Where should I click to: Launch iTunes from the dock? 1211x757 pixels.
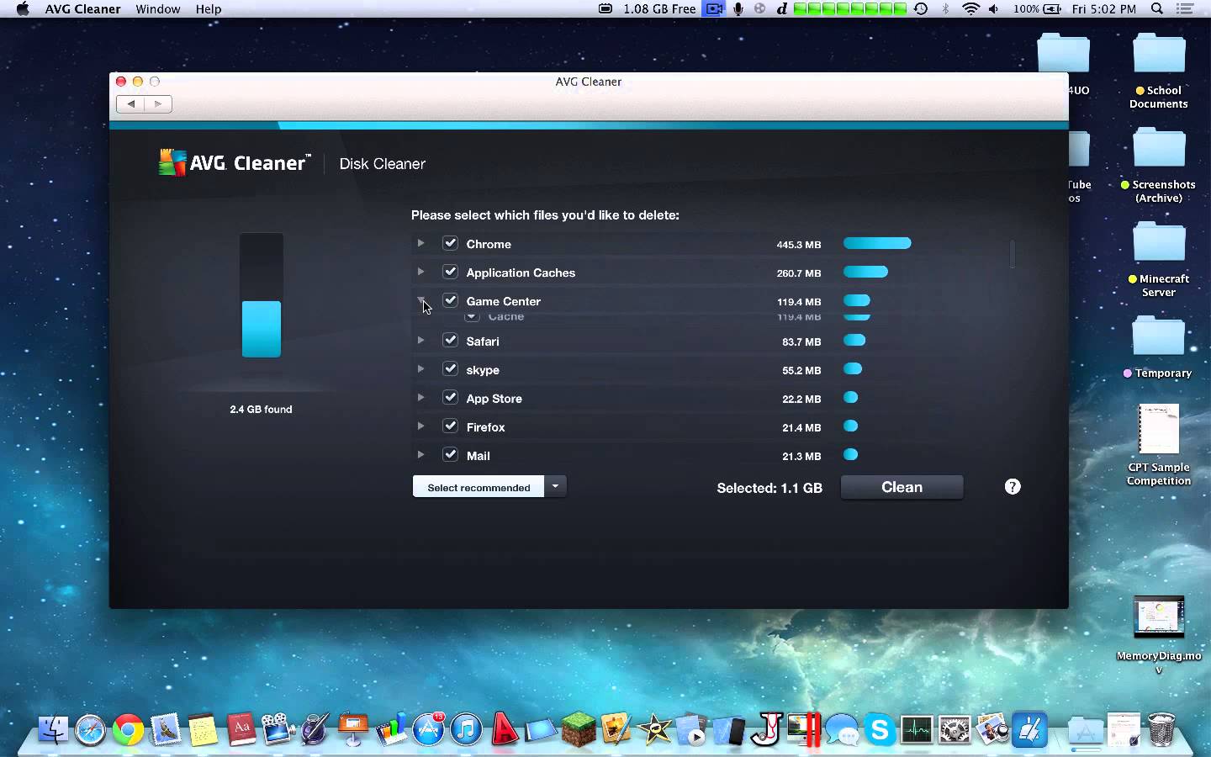tap(466, 729)
